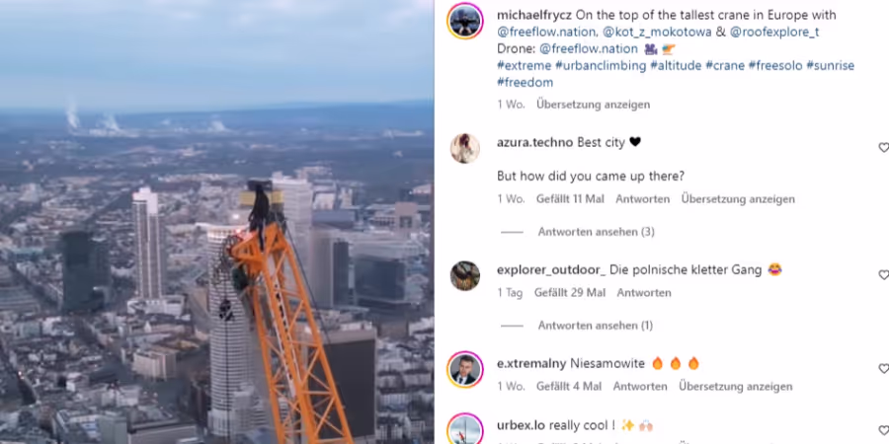Open urbex.lo profile avatar
This screenshot has height=444, width=889.
[x=465, y=429]
